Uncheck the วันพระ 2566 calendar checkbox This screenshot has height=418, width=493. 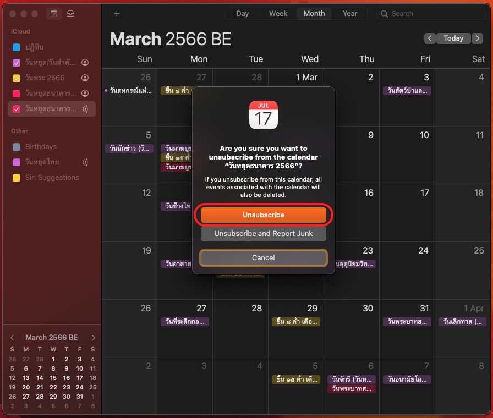(17, 78)
